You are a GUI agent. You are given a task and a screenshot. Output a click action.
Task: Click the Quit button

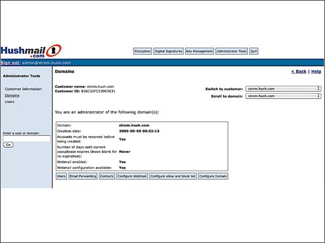254,51
